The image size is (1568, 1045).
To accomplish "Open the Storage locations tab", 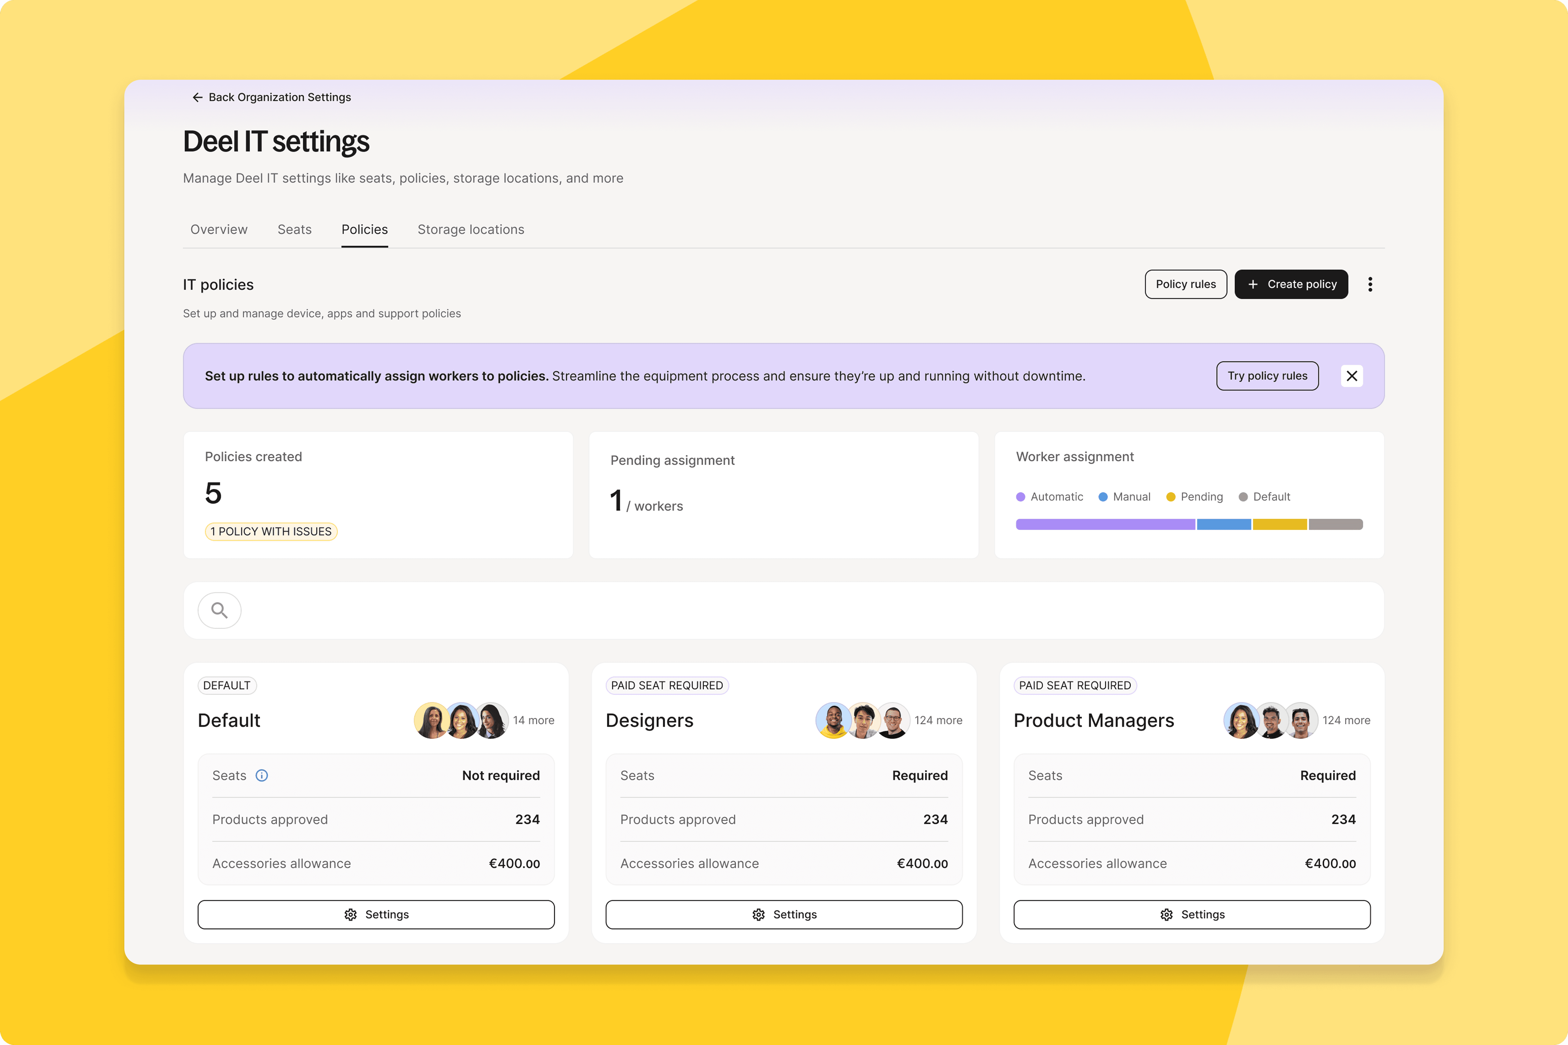I will point(470,229).
